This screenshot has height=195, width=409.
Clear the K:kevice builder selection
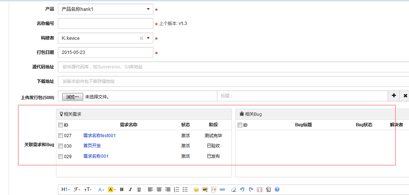141,38
